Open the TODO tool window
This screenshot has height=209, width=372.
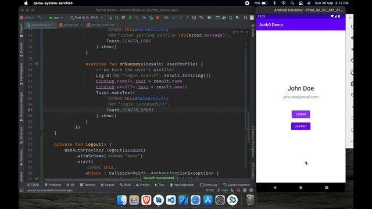33,185
